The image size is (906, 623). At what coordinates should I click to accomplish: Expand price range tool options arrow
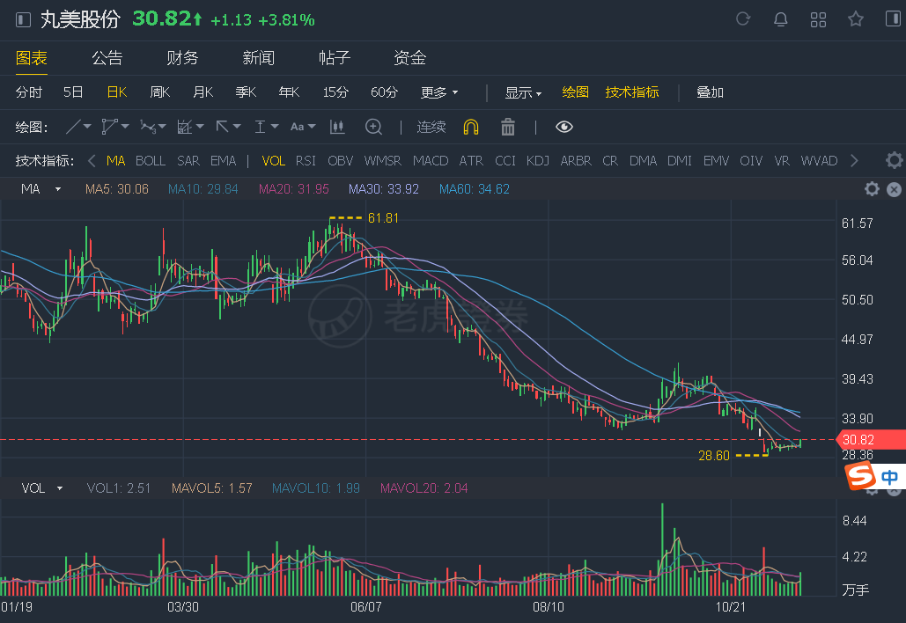tap(275, 127)
